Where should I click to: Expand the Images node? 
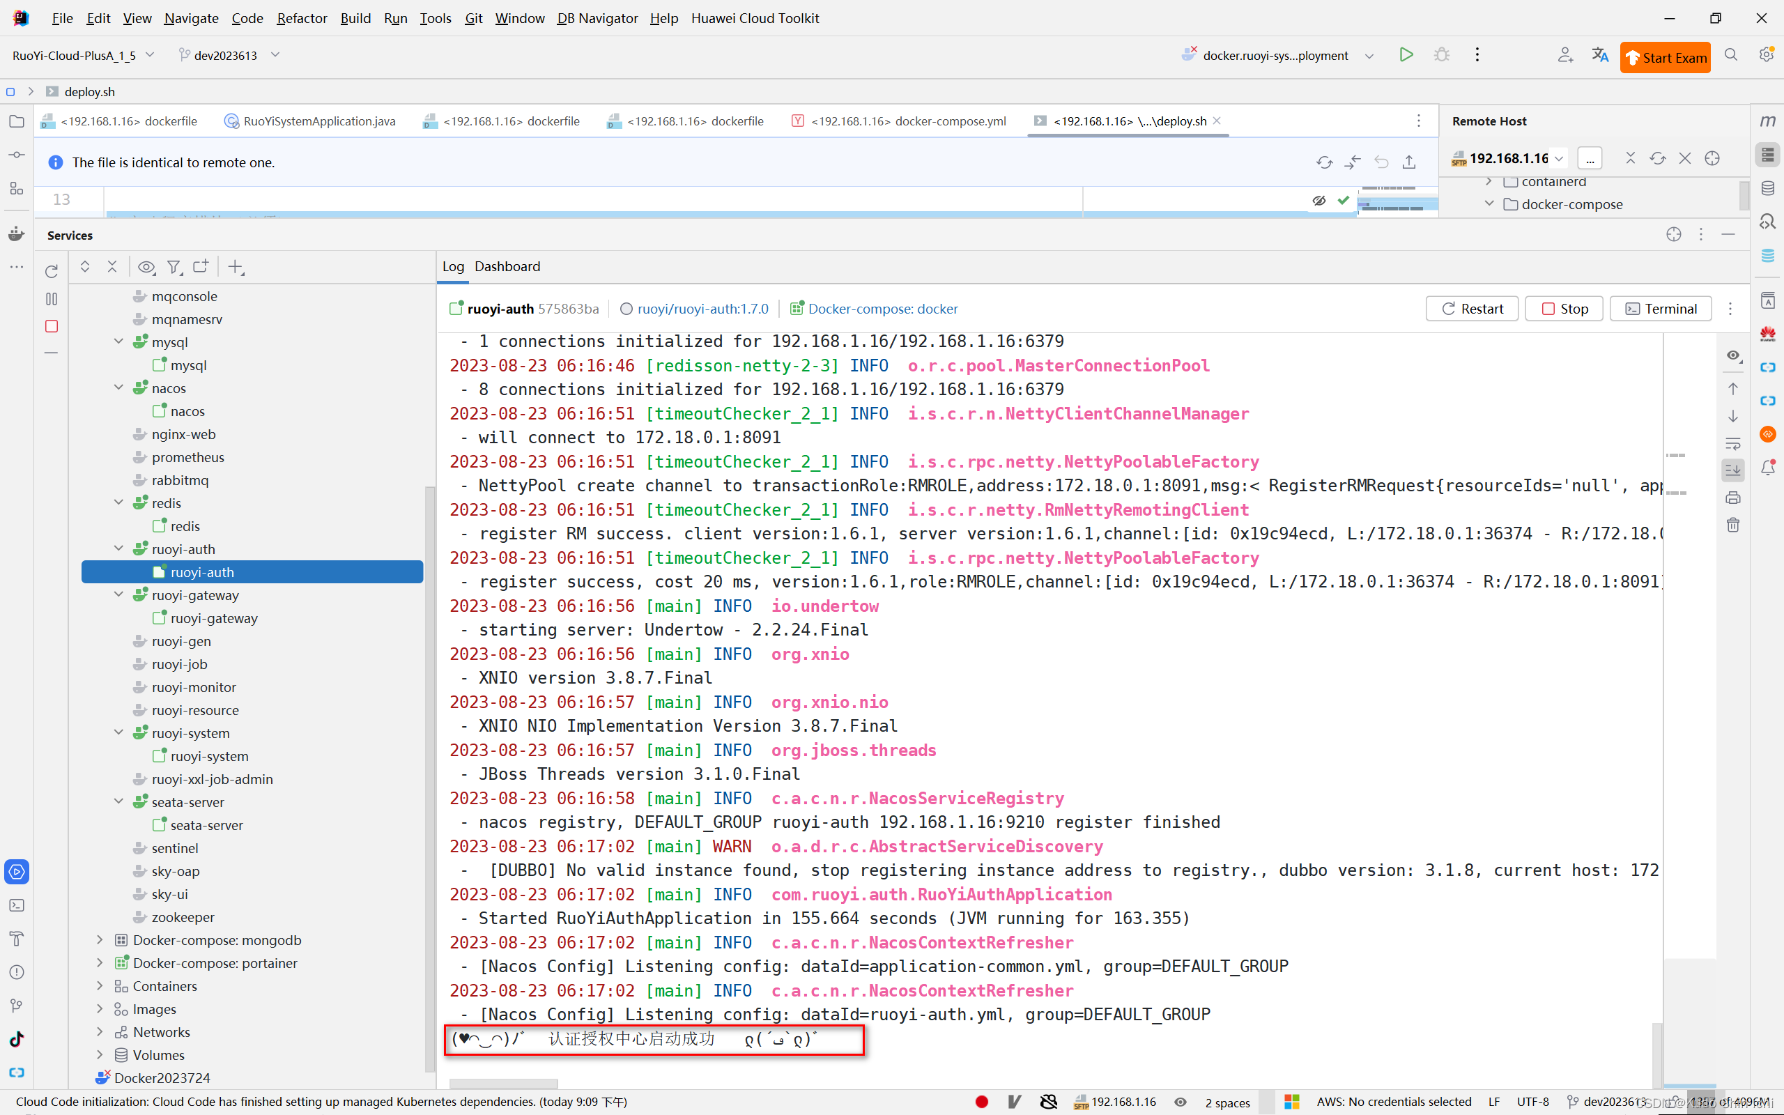point(100,1008)
